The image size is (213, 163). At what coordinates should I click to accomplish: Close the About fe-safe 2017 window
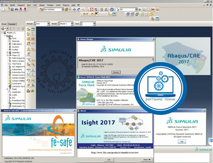tap(74, 110)
